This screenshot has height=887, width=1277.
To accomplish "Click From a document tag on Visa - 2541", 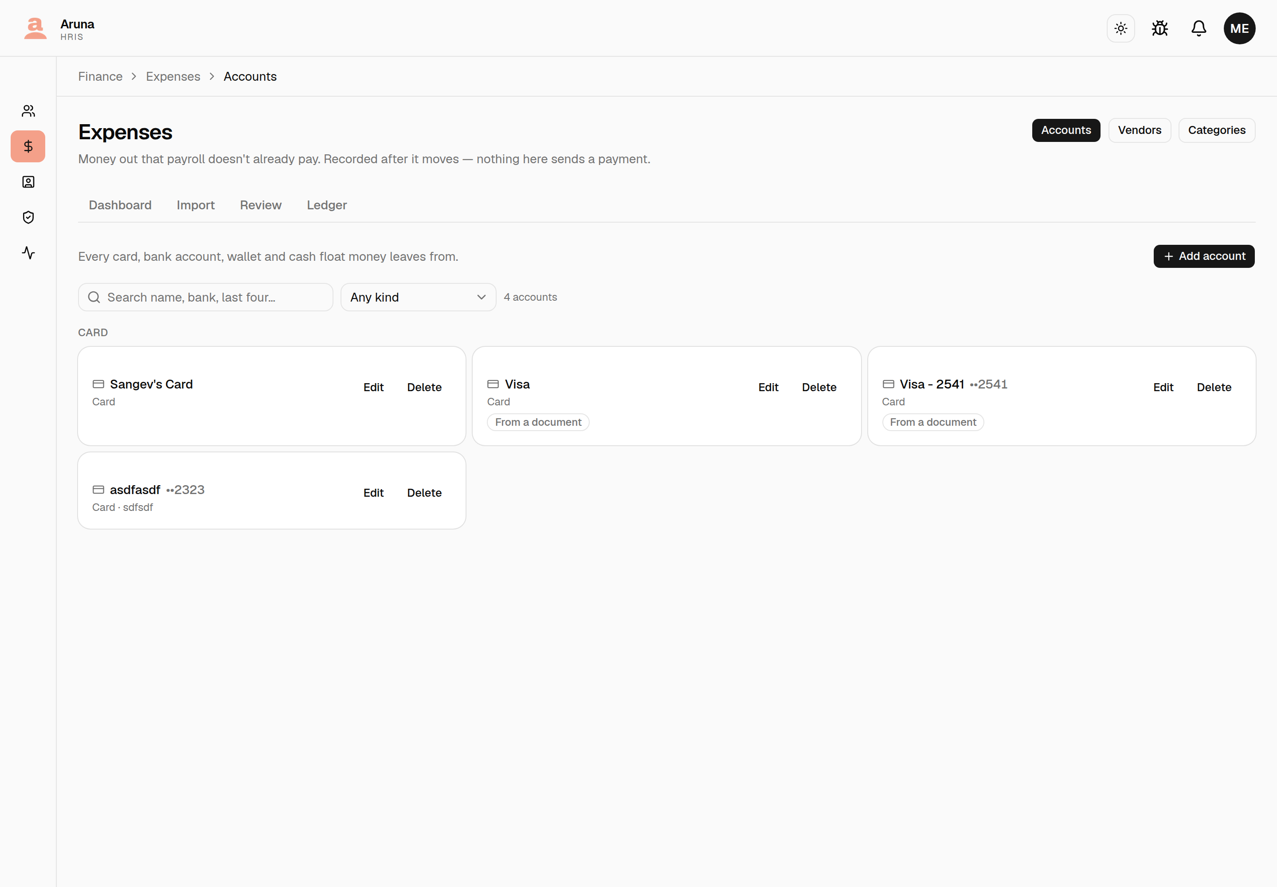I will tap(932, 422).
